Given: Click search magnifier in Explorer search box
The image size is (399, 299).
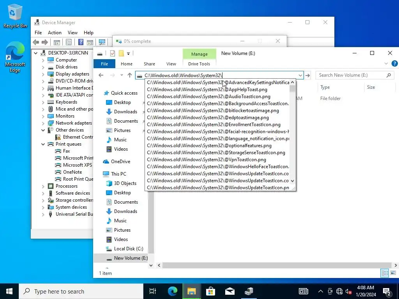Looking at the screenshot, I should [x=388, y=75].
